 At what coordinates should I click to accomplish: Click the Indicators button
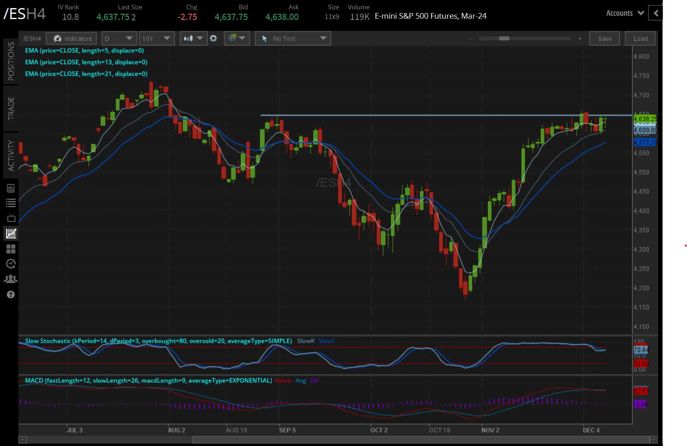click(71, 39)
